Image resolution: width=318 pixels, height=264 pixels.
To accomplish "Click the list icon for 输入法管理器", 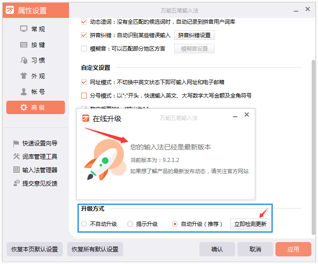I will pyautogui.click(x=17, y=170).
